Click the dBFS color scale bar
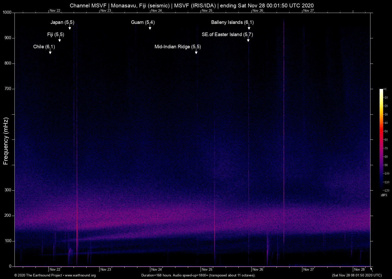The width and height of the screenshot is (392, 279). [381, 139]
